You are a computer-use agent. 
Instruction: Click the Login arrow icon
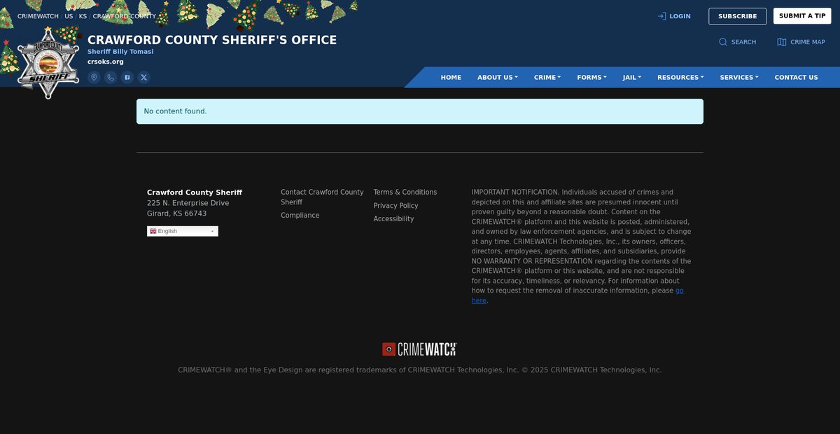(661, 16)
